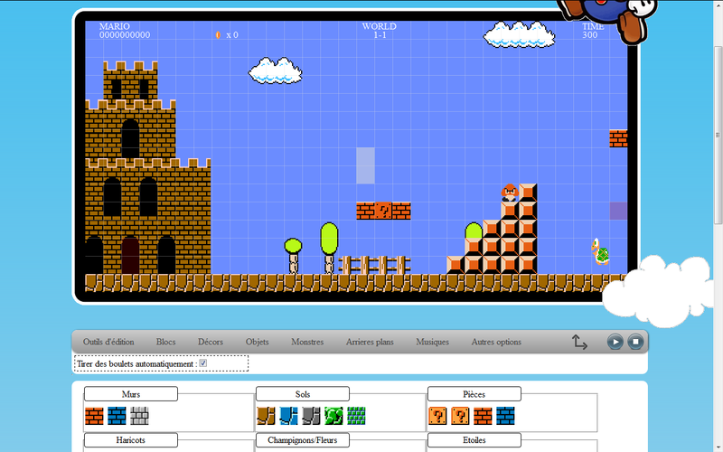Pick the brown ground tile under Sols
Image resolution: width=723 pixels, height=452 pixels.
pos(266,416)
